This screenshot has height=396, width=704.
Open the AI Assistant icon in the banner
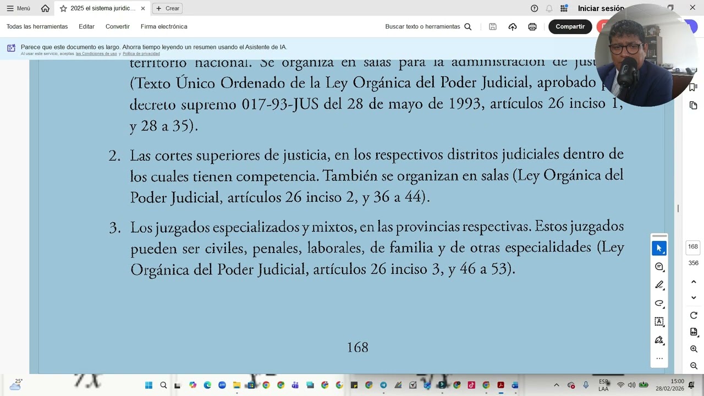(11, 48)
